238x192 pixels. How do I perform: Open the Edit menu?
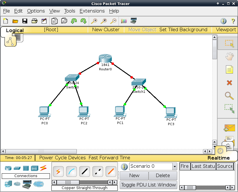(18, 11)
